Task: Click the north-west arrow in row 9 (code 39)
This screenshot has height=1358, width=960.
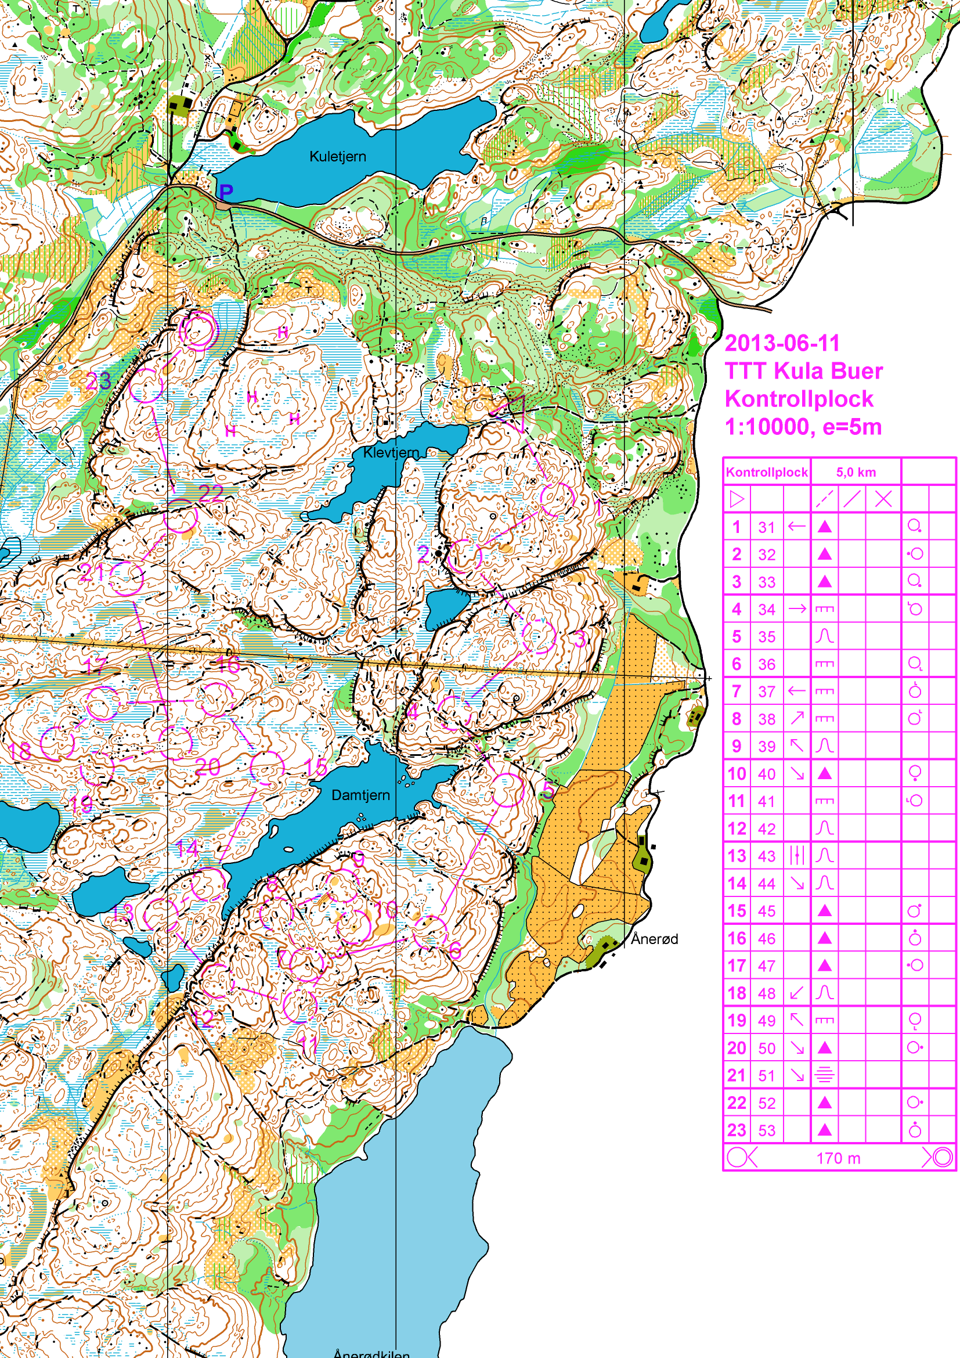Action: 797,746
